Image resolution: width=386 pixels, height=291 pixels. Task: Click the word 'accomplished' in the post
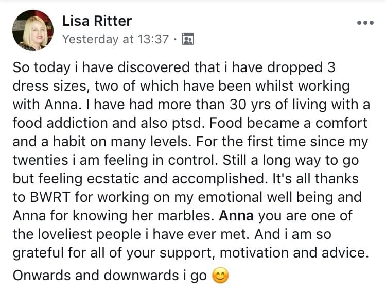point(218,178)
